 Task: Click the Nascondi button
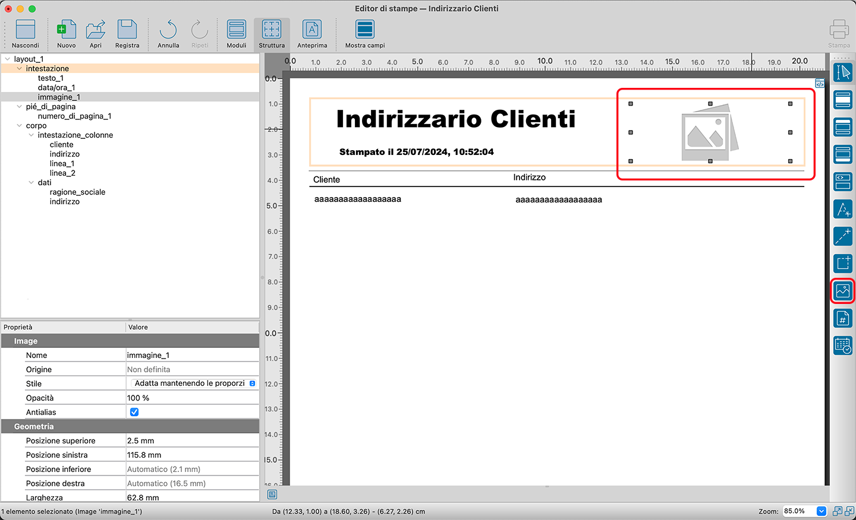click(26, 34)
